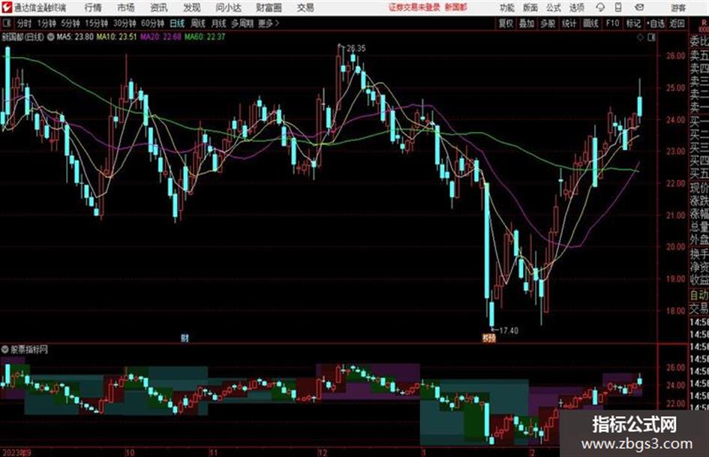The image size is (709, 457).
Task: Switch to 30分钟 period tab
Action: pos(125,23)
